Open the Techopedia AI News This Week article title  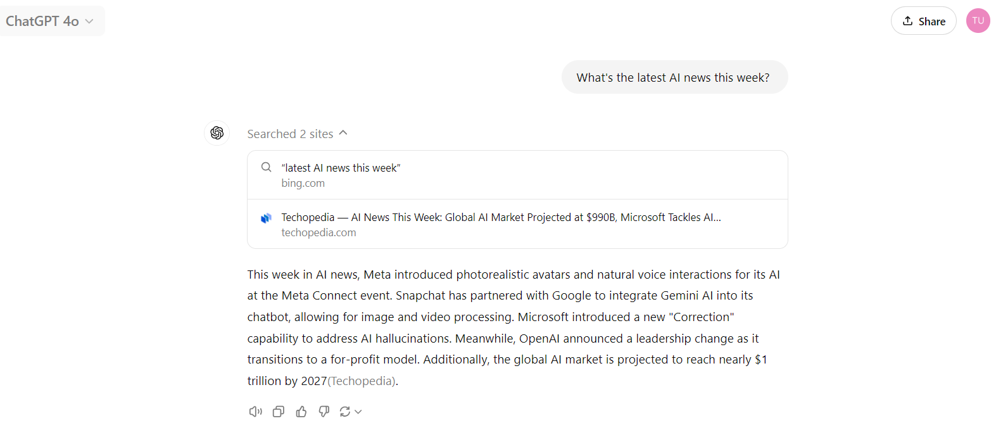point(501,217)
